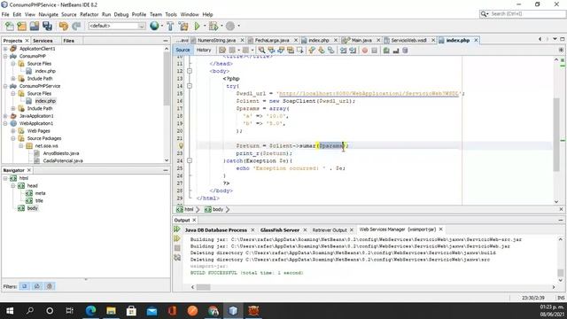Click the globe browser selection icon
The width and height of the screenshot is (567, 319).
[154, 26]
